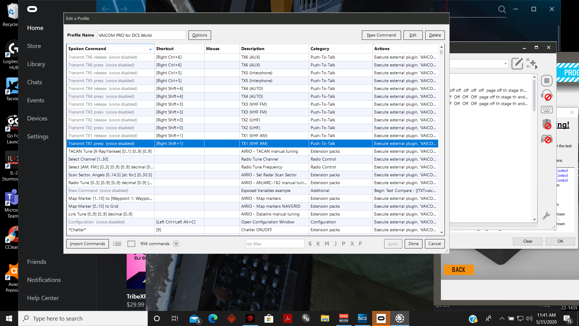Click the Edit Profile pencil icon
The width and height of the screenshot is (579, 326).
[517, 64]
